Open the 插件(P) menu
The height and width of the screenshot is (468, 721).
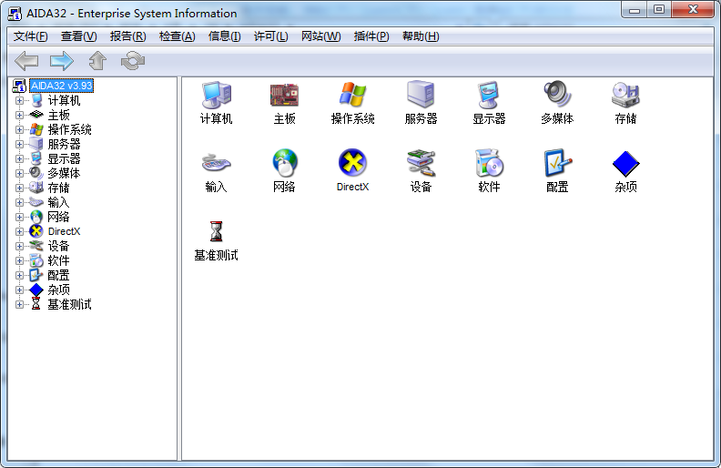pos(371,36)
